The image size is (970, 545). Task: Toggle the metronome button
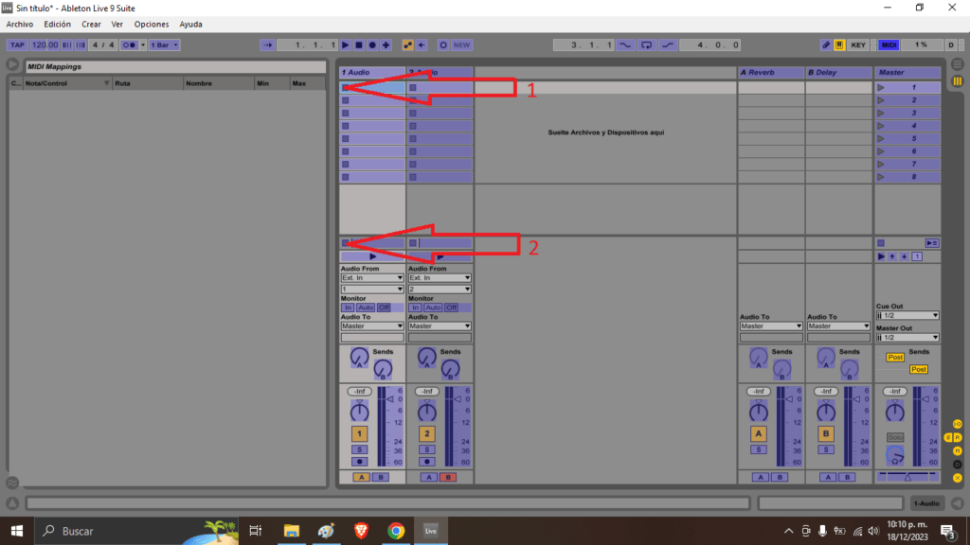tap(132, 44)
